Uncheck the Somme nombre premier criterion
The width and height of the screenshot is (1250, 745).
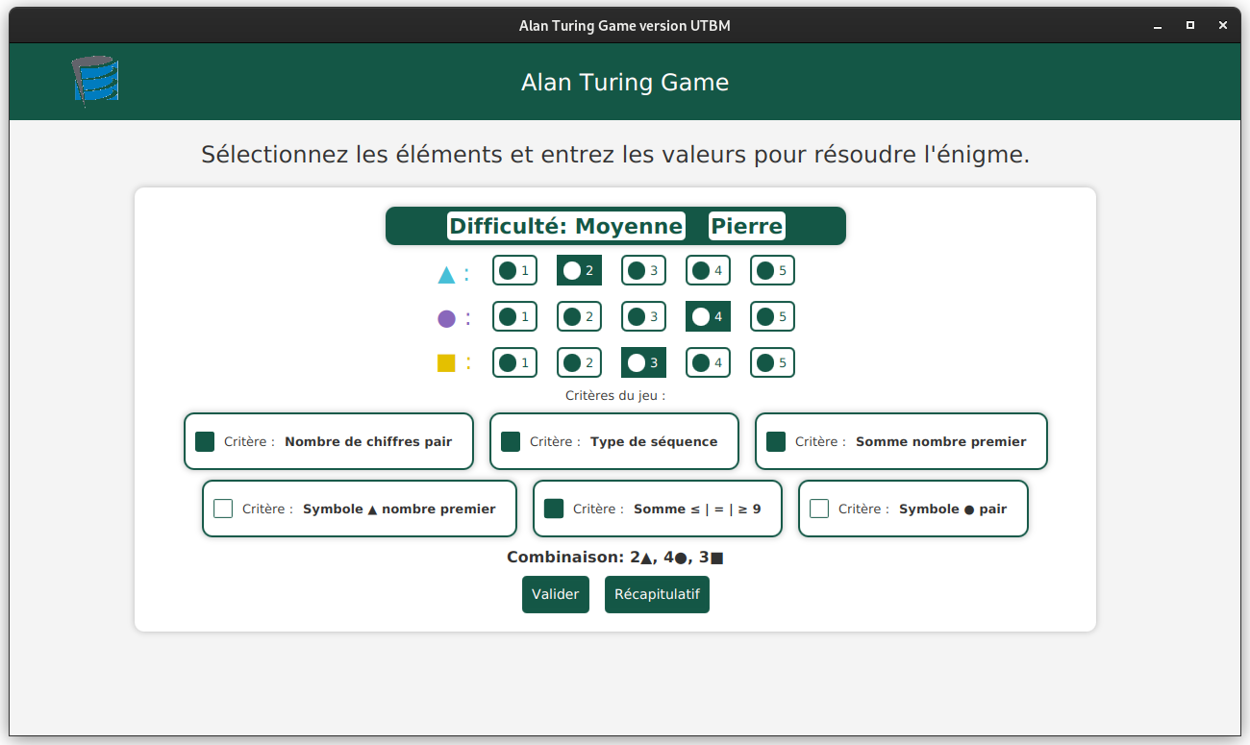pyautogui.click(x=776, y=441)
